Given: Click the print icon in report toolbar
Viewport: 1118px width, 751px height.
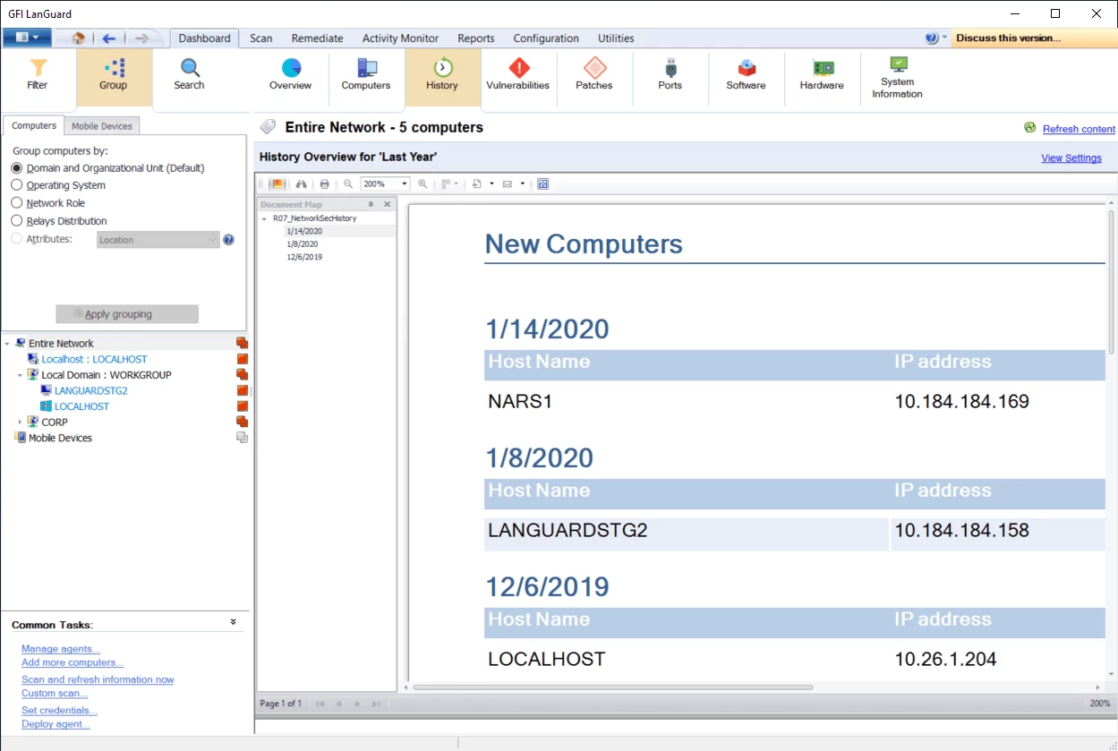Looking at the screenshot, I should coord(324,183).
